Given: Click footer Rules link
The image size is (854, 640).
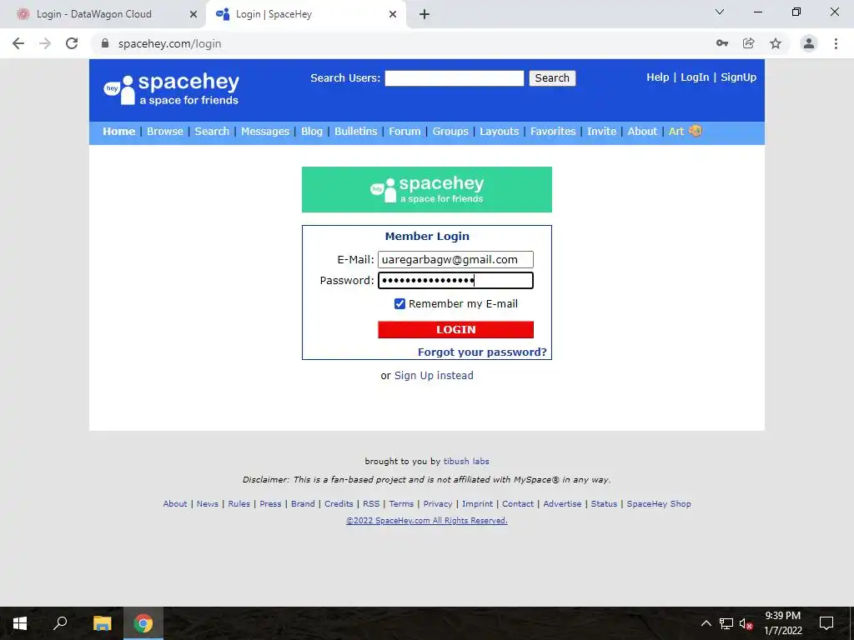Looking at the screenshot, I should click(239, 504).
